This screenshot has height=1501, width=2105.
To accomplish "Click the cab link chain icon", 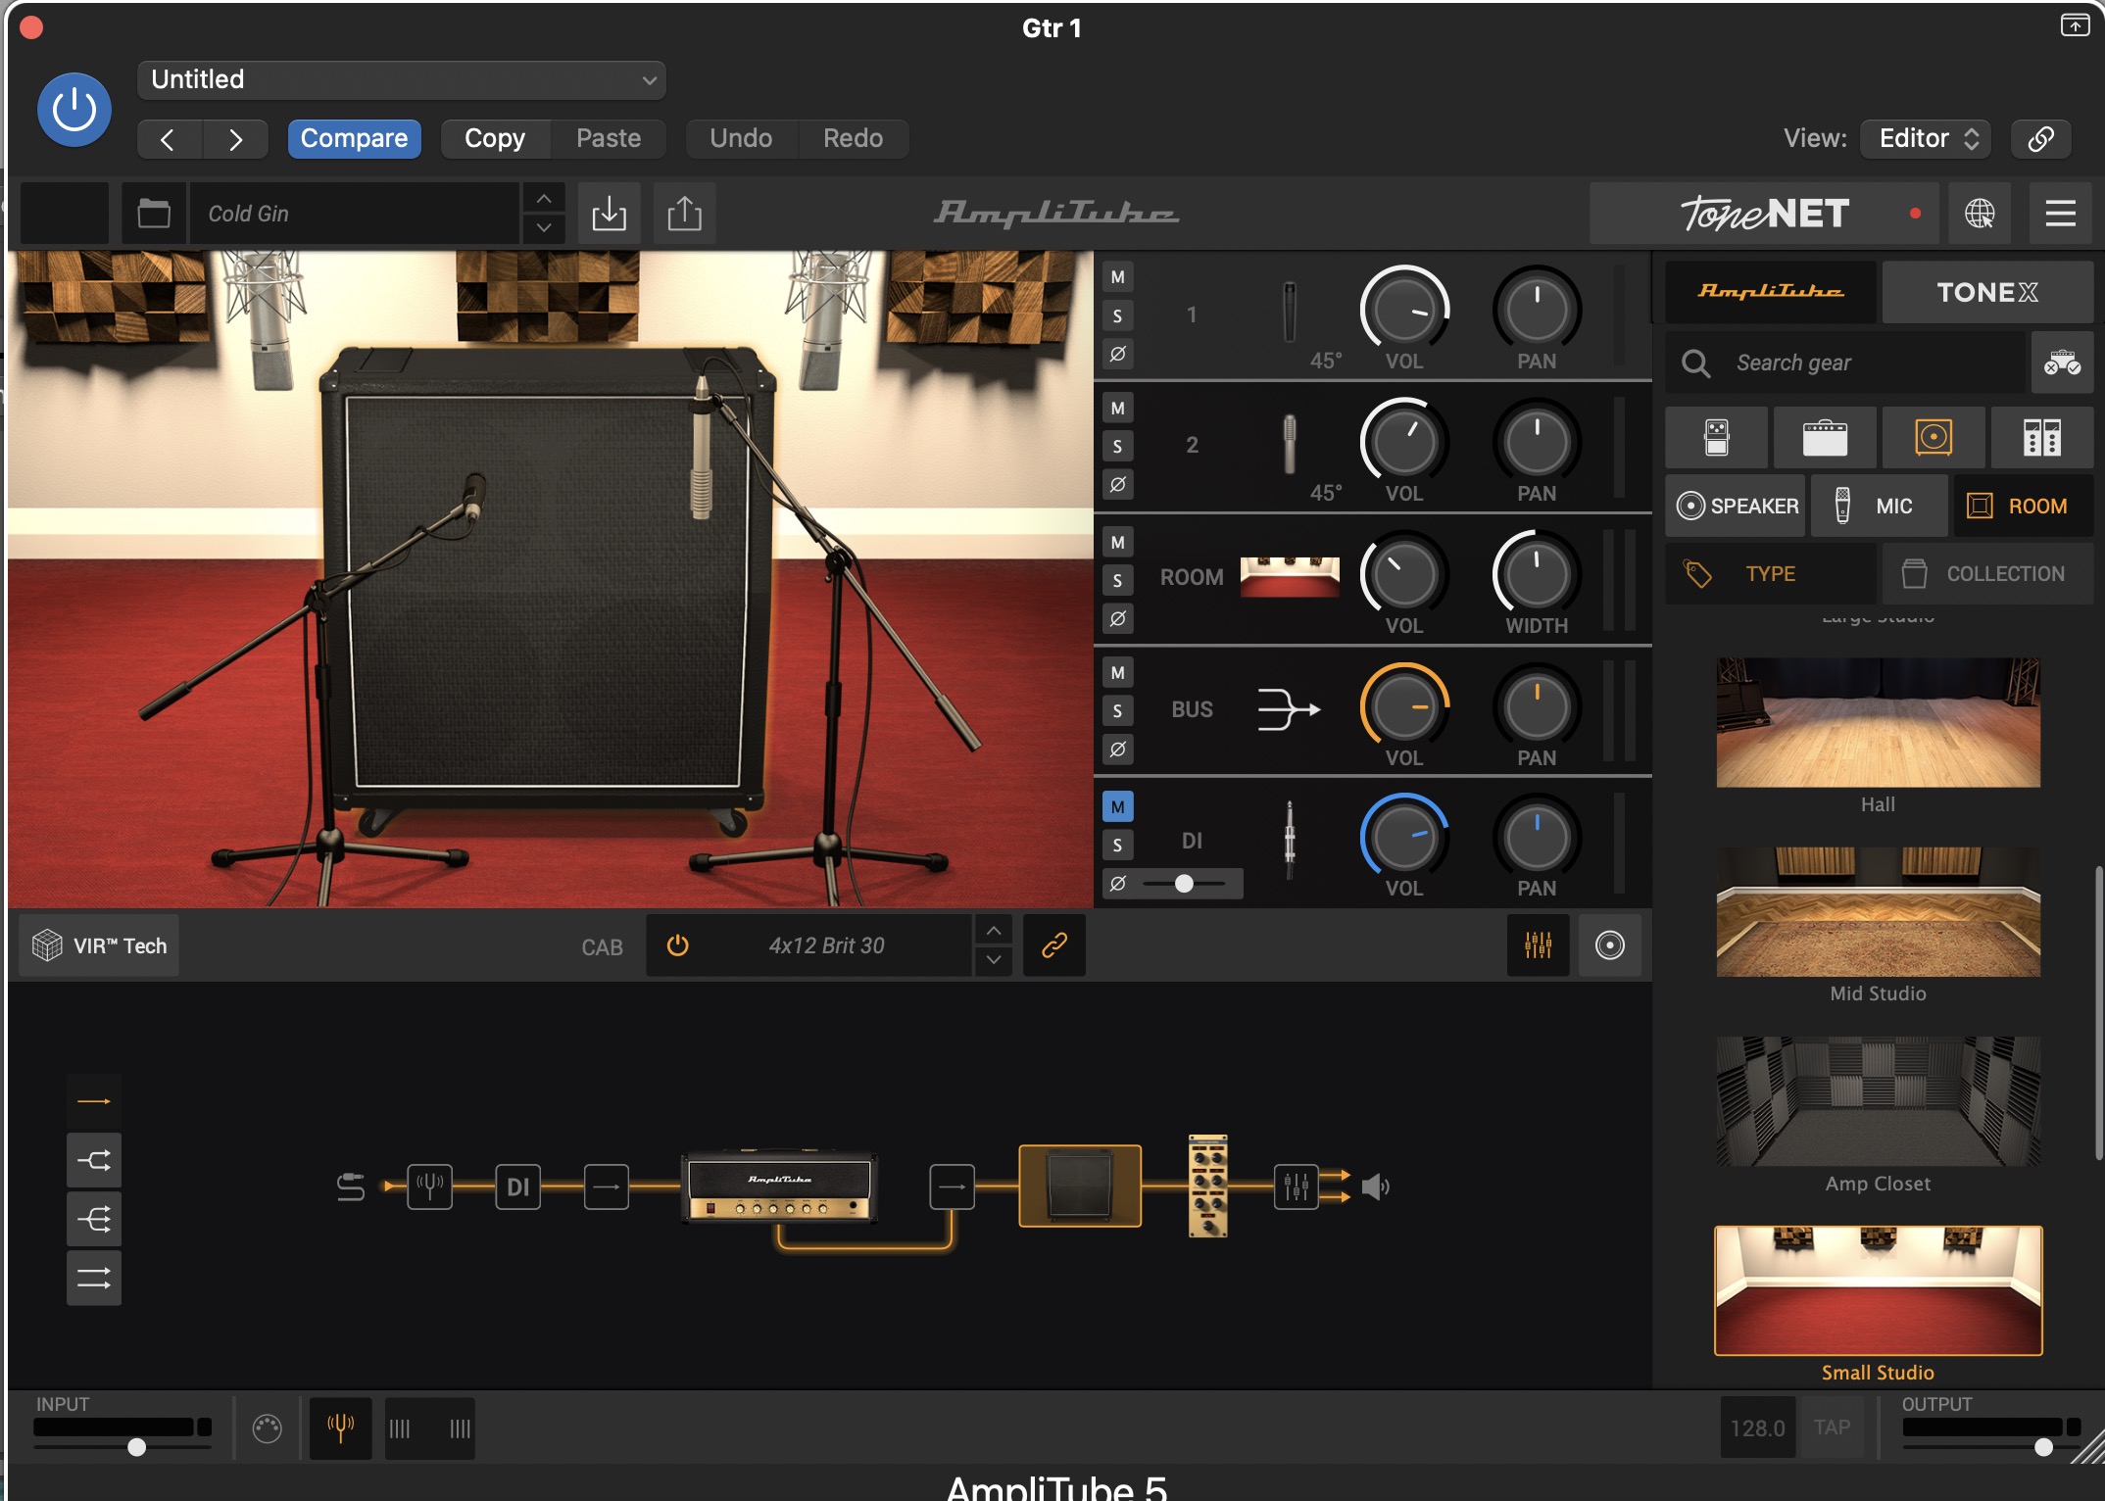I will click(1053, 945).
